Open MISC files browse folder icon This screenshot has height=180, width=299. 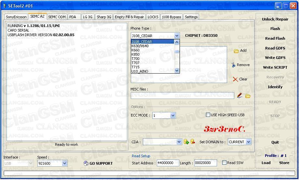point(248,96)
